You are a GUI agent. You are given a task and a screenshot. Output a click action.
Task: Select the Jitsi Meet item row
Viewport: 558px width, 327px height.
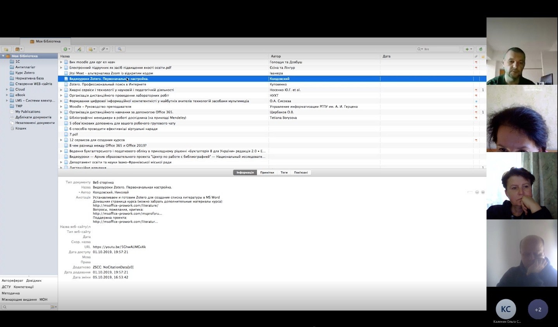tap(272, 73)
